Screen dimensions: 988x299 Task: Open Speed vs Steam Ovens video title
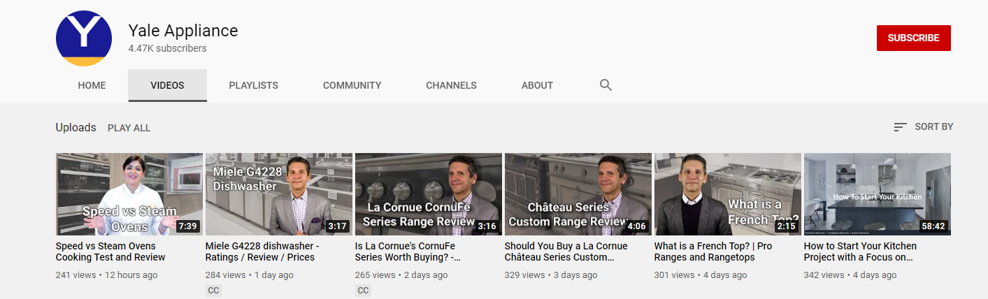click(110, 251)
